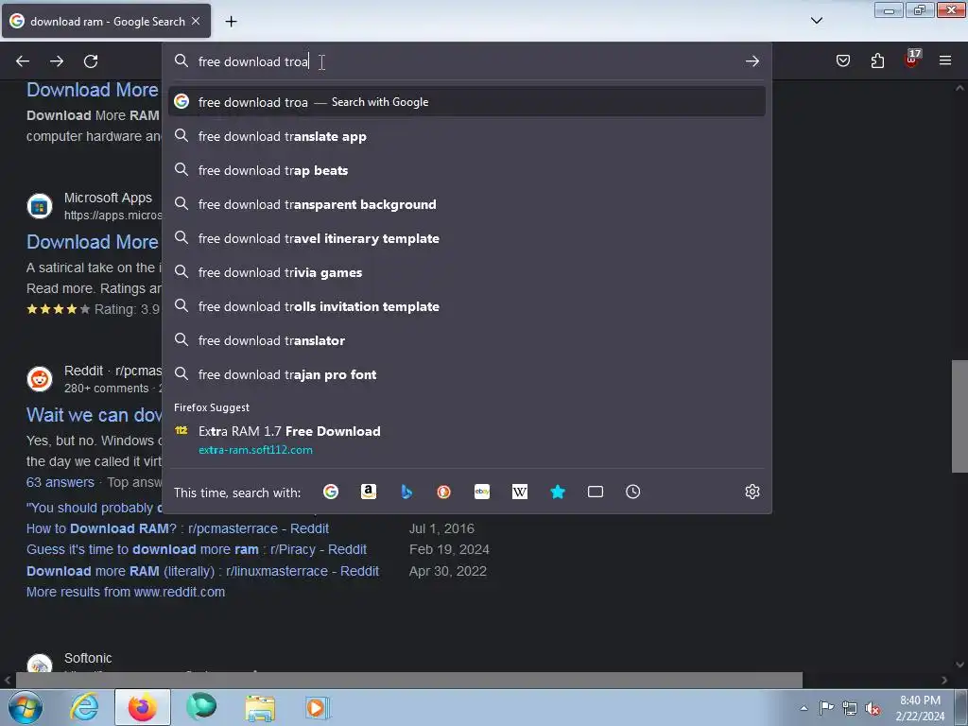The height and width of the screenshot is (726, 968).
Task: Choose suggestion 'free download translator'
Action: pyautogui.click(x=467, y=339)
